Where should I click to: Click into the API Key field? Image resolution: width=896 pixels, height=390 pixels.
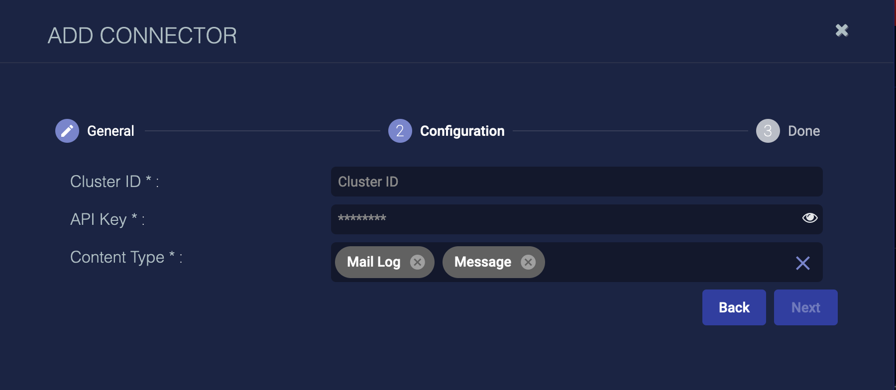point(562,219)
